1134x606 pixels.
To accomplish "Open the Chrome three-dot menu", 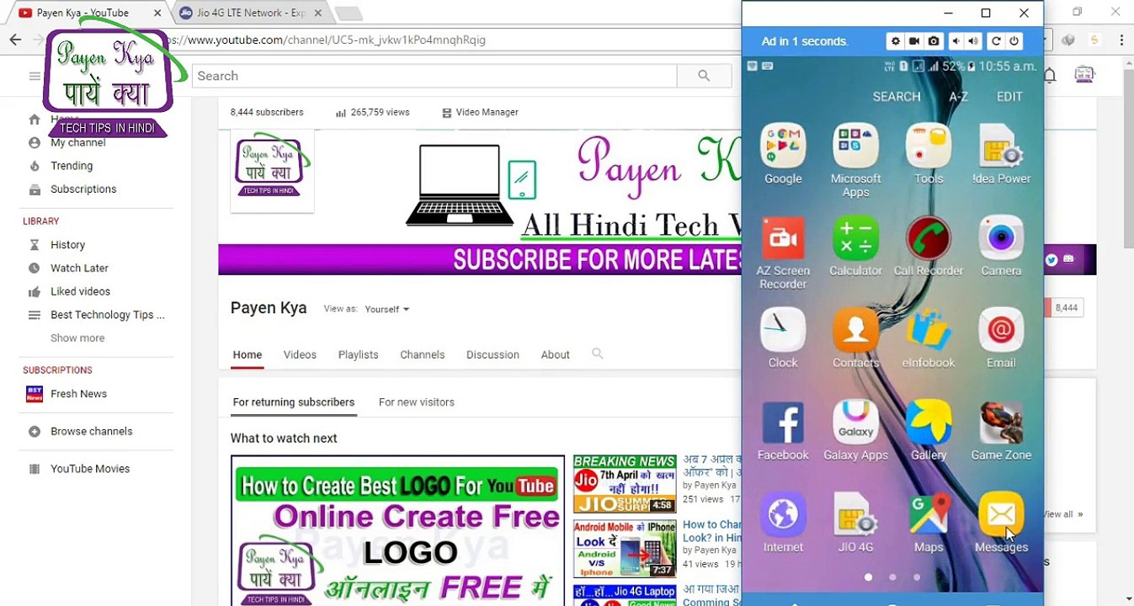I will tap(1121, 40).
